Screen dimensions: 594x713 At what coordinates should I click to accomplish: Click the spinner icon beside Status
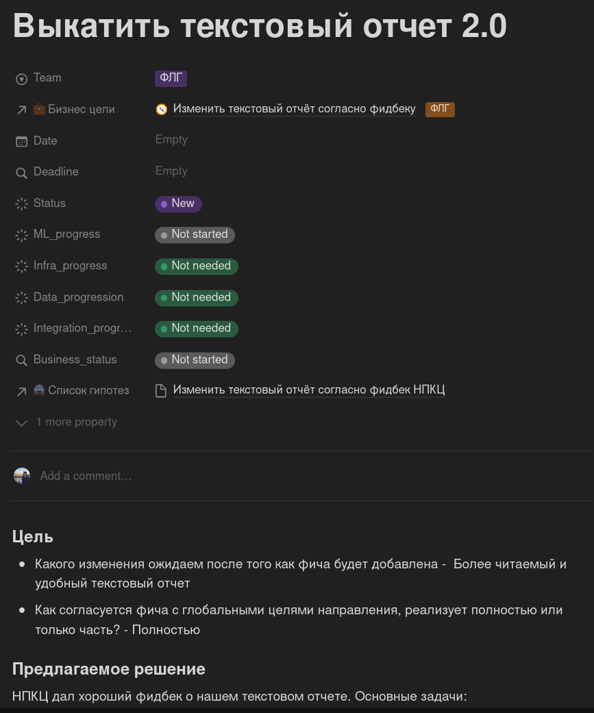(x=21, y=204)
